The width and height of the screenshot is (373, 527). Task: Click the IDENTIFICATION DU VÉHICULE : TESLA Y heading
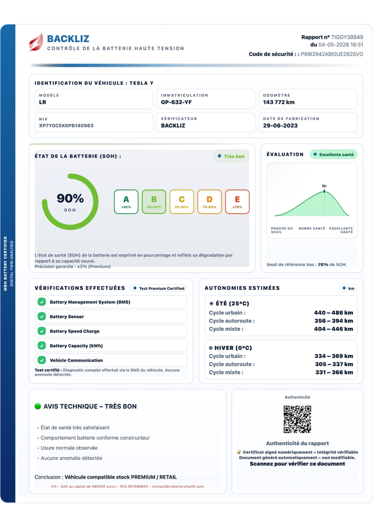[x=94, y=83]
